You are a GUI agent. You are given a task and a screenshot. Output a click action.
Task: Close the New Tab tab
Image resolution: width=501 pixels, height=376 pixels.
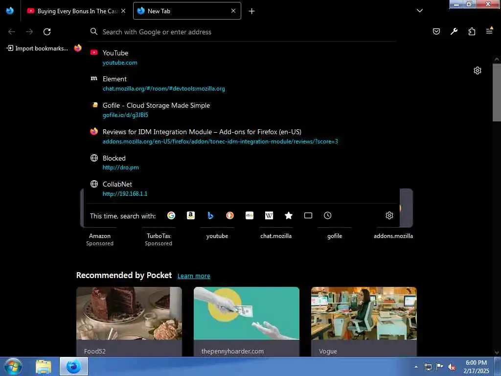click(x=233, y=11)
